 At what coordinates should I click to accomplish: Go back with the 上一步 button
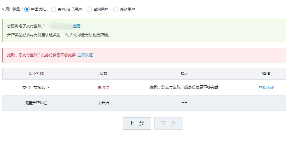point(137,123)
